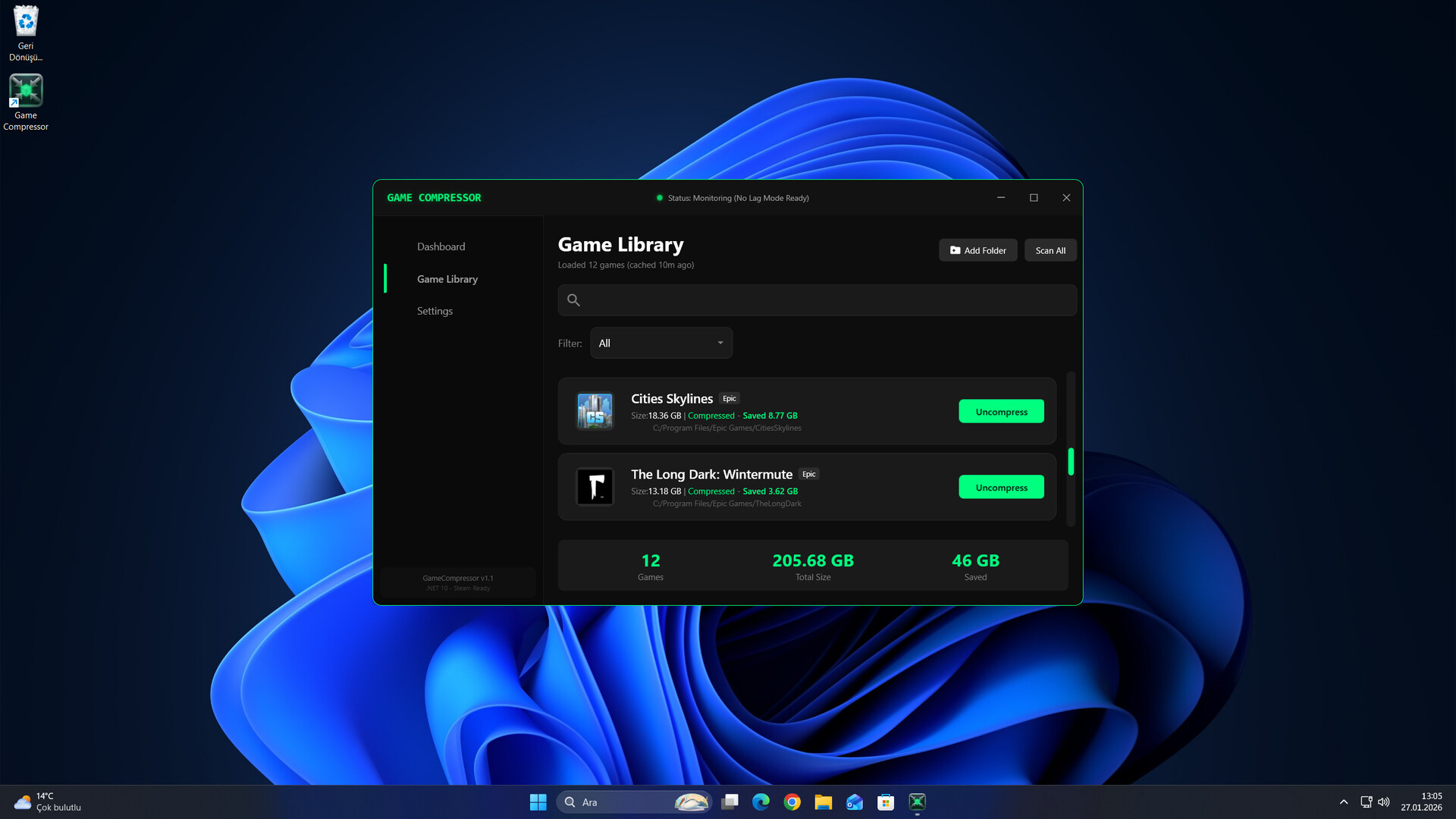
Task: Click The Long Dark: Wintermute game icon
Action: click(595, 486)
